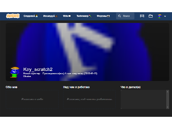Expand the account dropdown arrow

point(165,16)
